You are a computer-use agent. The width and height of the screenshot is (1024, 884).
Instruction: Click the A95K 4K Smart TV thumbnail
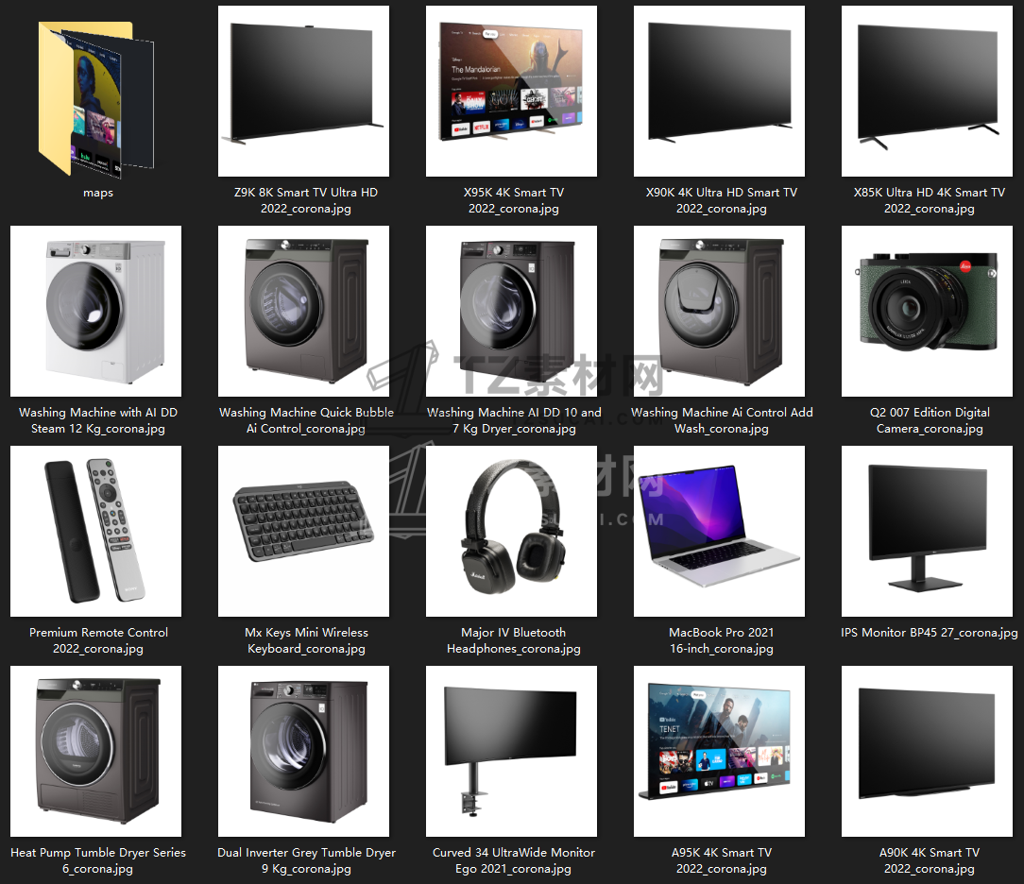(719, 752)
